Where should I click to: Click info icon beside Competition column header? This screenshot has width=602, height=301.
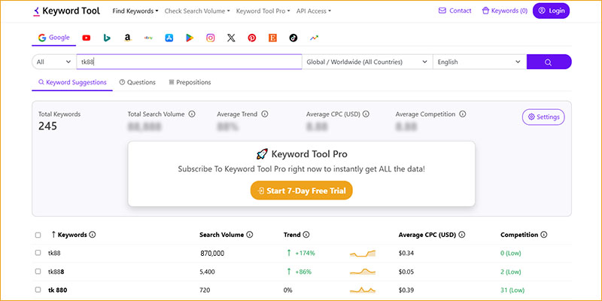click(543, 235)
